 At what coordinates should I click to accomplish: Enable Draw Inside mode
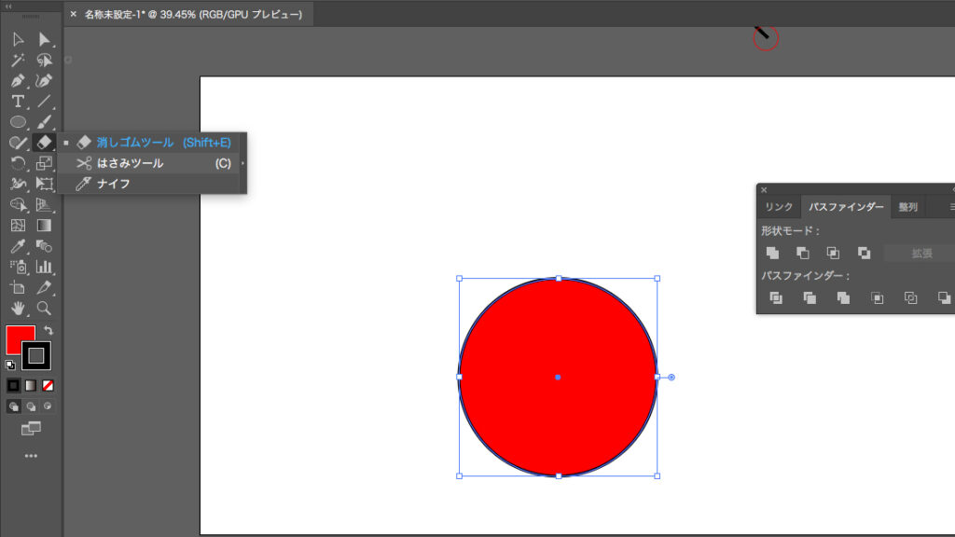point(48,406)
